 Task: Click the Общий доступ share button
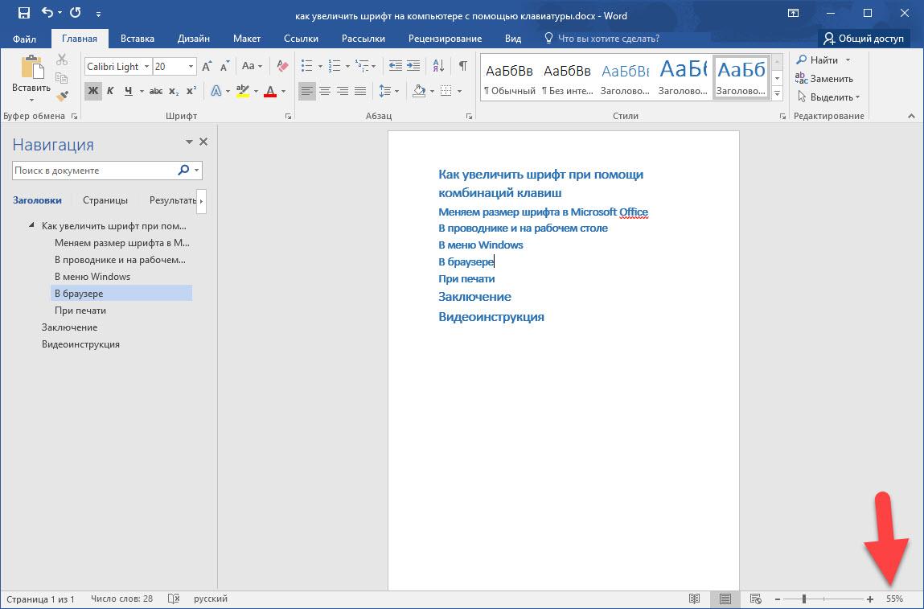(864, 39)
